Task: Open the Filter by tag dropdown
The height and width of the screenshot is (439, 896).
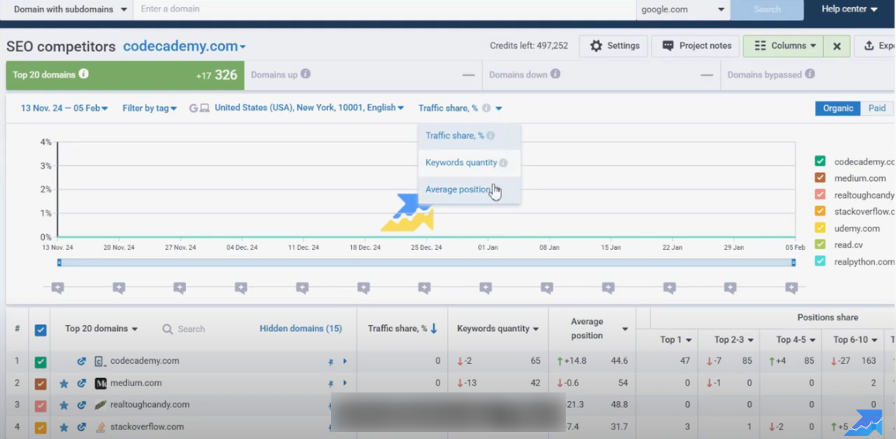Action: (150, 108)
